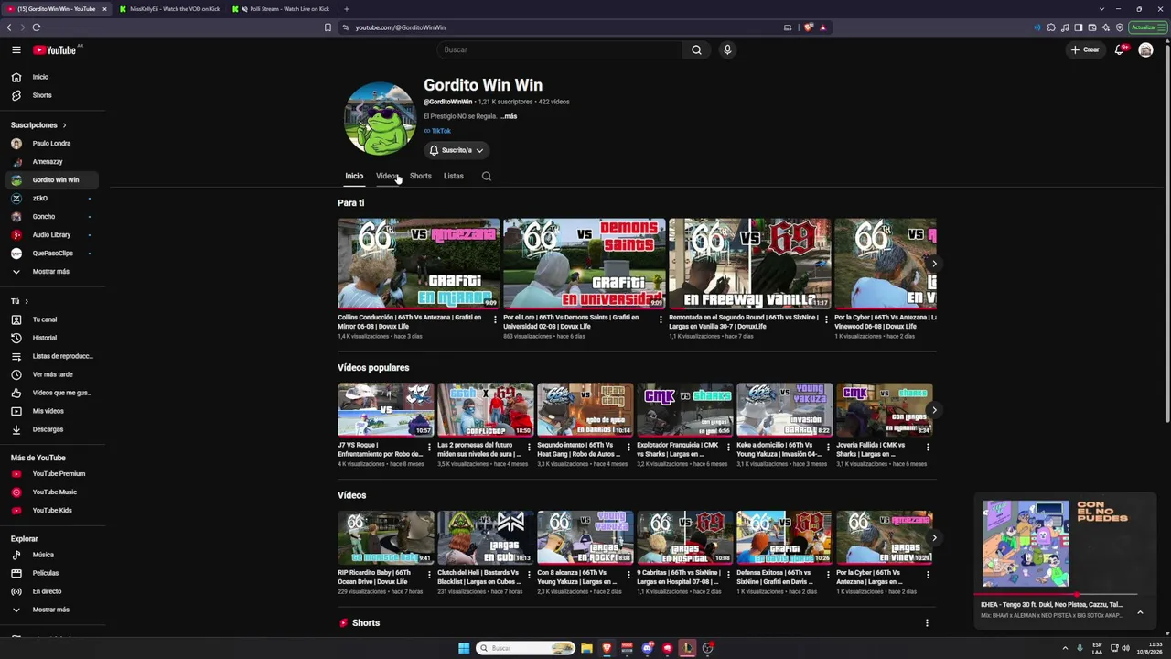The height and width of the screenshot is (659, 1171).
Task: Click the search magnifier button
Action: point(696,49)
